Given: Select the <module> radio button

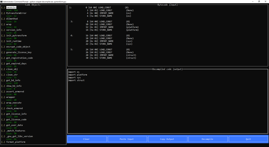Looking at the screenshot, I should [x=3, y=8].
